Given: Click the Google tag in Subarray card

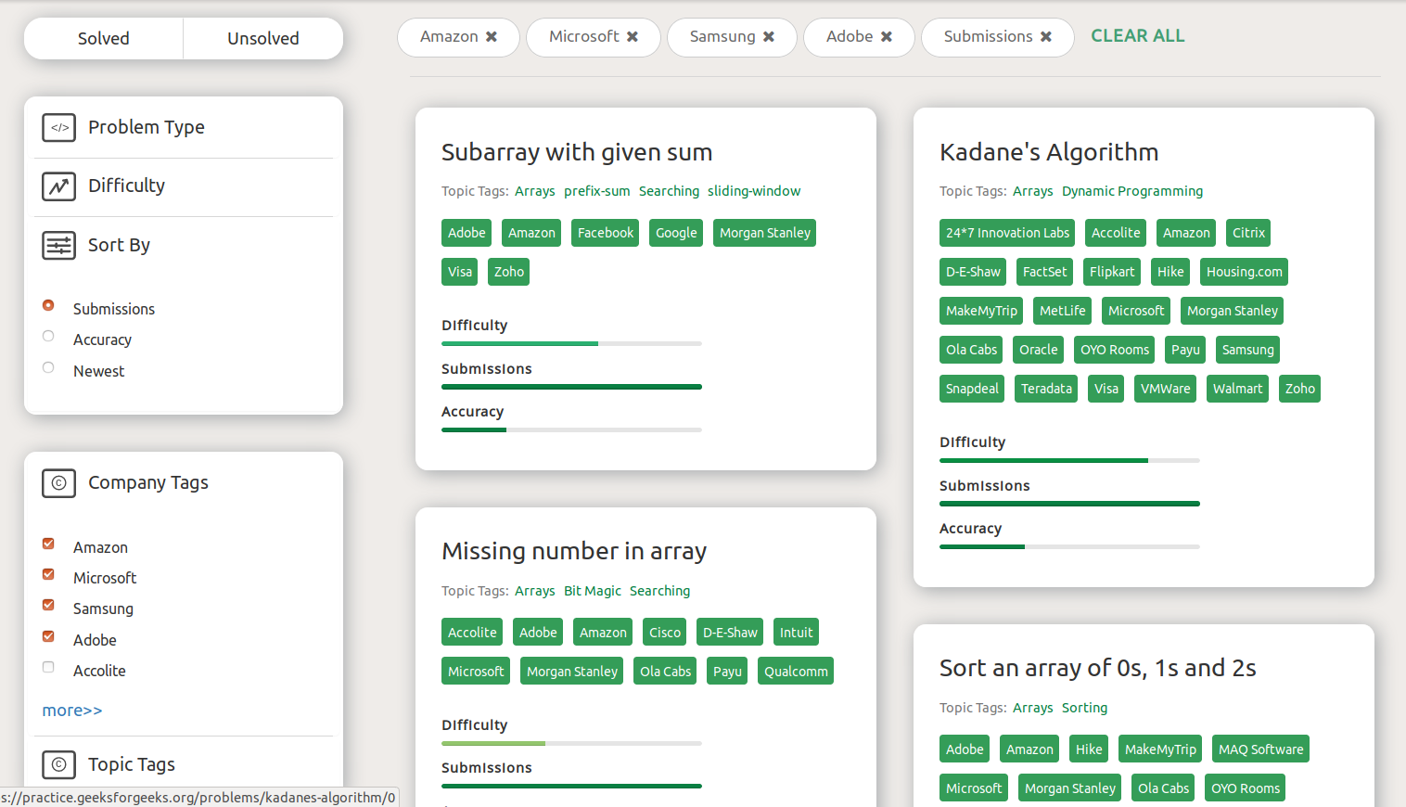Looking at the screenshot, I should 676,233.
